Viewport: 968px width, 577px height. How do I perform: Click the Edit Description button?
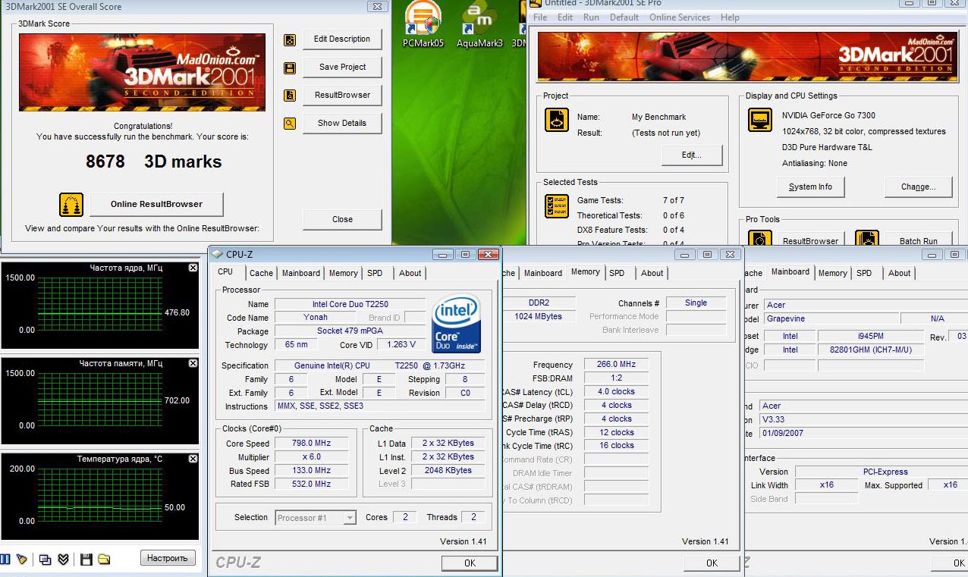tap(342, 39)
